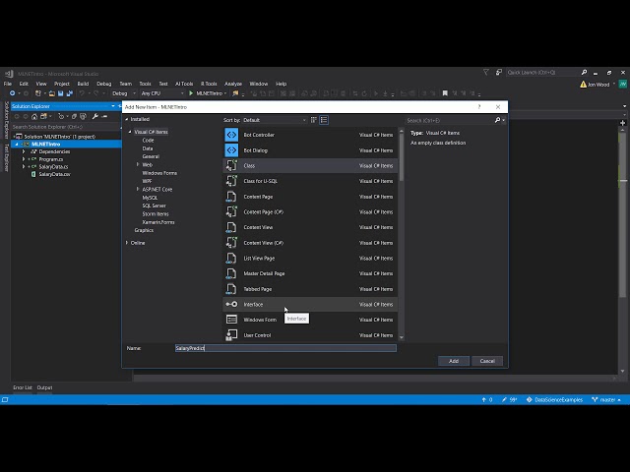Viewport: 630px width, 472px height.
Task: Expand Program.cs in Solution Explorer
Action: pos(24,159)
